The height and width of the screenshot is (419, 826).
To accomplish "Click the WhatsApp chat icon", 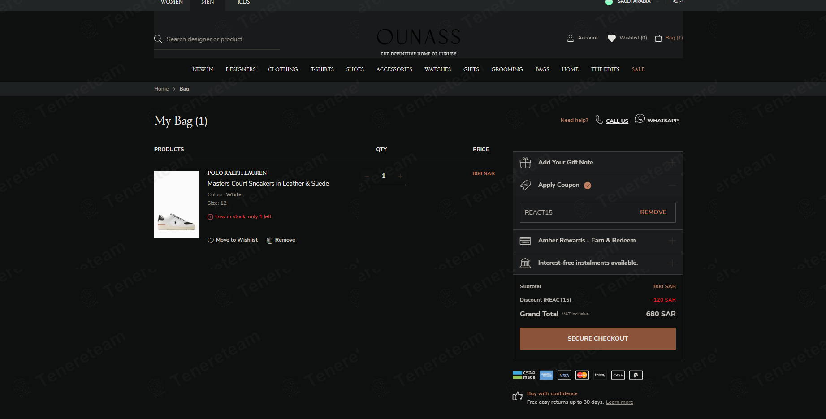I will 640,119.
